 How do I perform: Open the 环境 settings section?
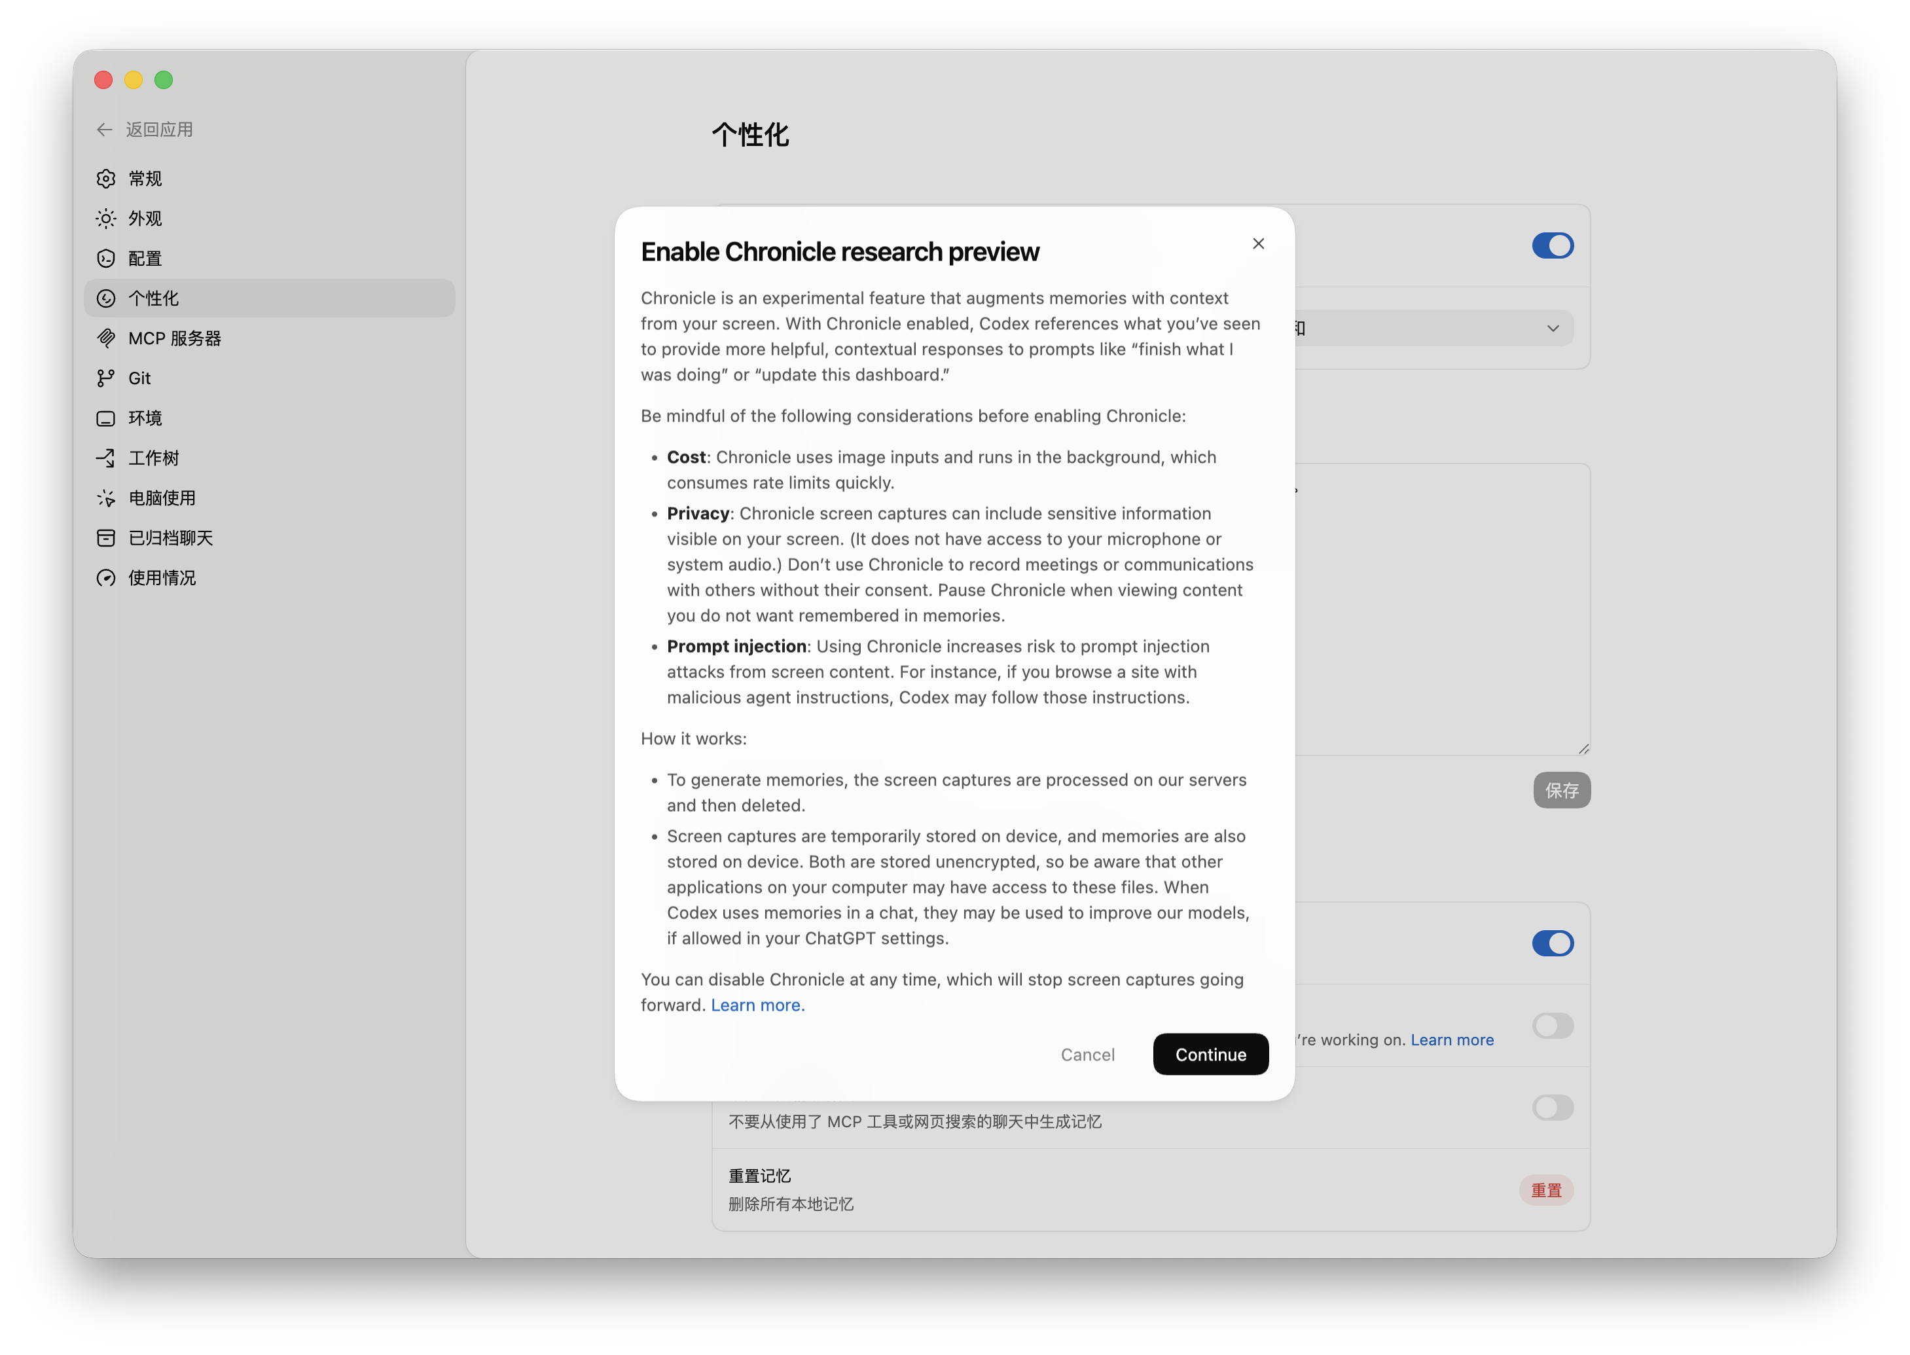pyautogui.click(x=145, y=418)
